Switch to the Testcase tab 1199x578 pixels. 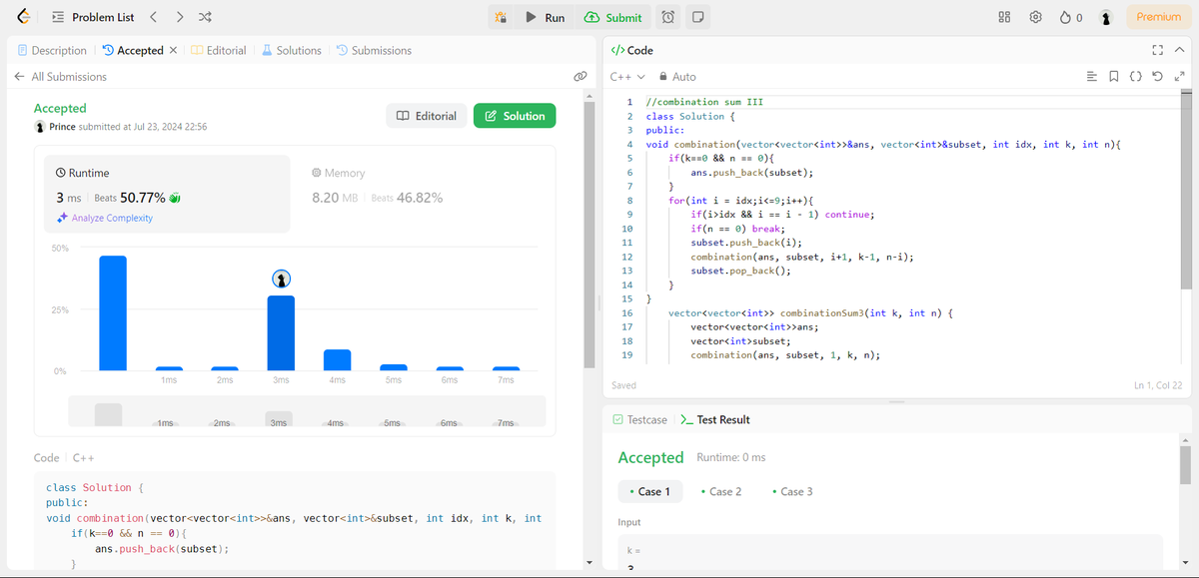(x=640, y=420)
